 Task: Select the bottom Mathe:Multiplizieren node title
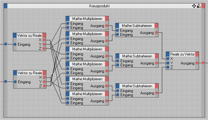click(87, 94)
